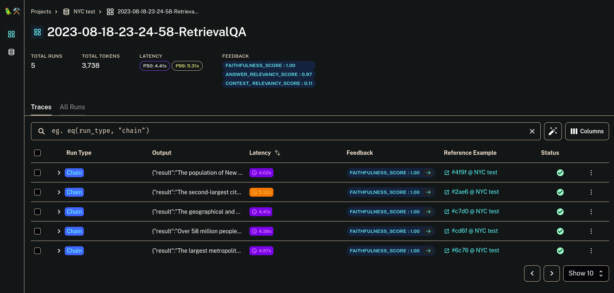Open three-dot menu for #4f9f row
This screenshot has width=614, height=293.
[591, 173]
